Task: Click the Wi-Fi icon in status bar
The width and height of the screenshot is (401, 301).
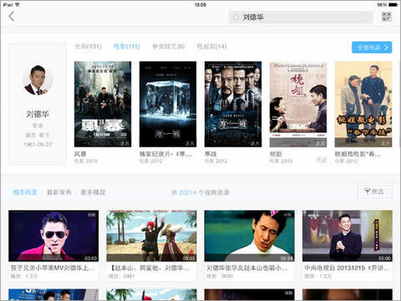Action: click(x=17, y=5)
